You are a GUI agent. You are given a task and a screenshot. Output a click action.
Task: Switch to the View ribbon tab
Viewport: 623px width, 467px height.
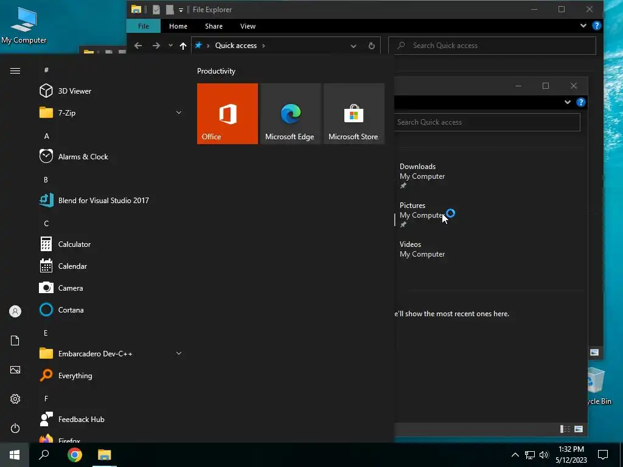click(x=248, y=26)
